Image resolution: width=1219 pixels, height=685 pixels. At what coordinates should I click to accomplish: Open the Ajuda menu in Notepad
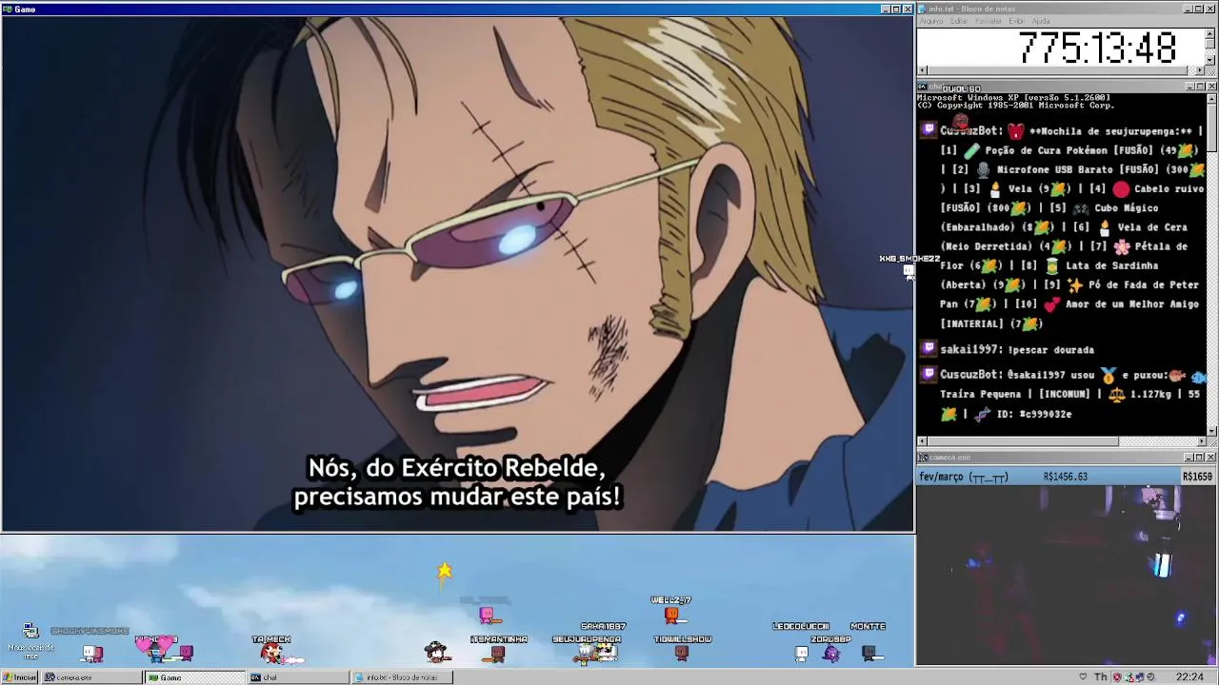[1042, 21]
